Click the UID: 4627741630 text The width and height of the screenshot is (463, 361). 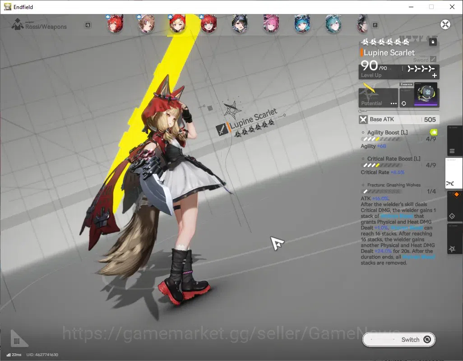point(42,355)
